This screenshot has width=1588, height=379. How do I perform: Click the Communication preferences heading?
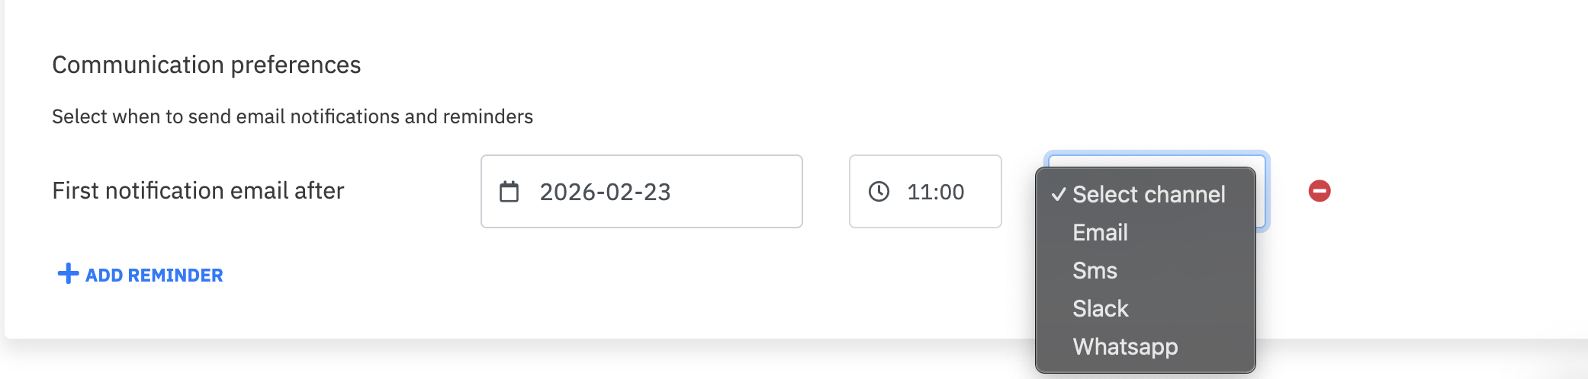click(x=206, y=65)
